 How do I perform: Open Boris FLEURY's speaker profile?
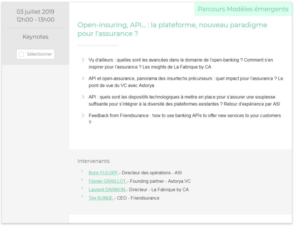click(103, 173)
